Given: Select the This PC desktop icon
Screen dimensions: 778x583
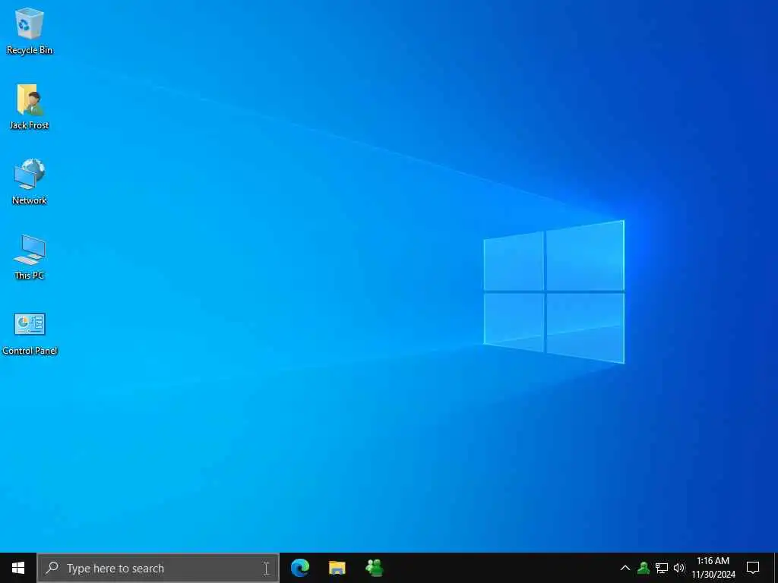Looking at the screenshot, I should tap(30, 257).
